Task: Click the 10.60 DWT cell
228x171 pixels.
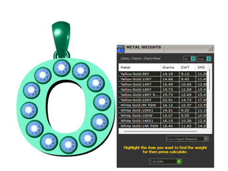Action: pyautogui.click(x=188, y=85)
